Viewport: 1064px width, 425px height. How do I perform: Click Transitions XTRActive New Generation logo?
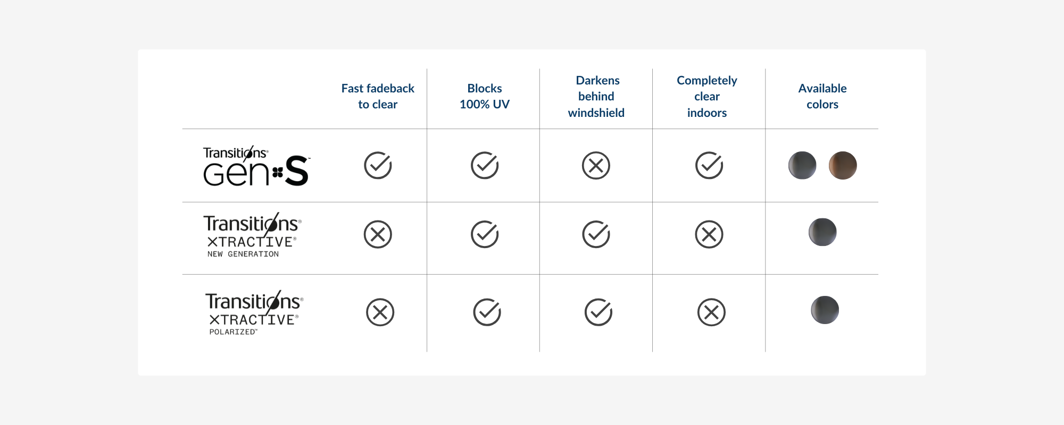pos(252,235)
